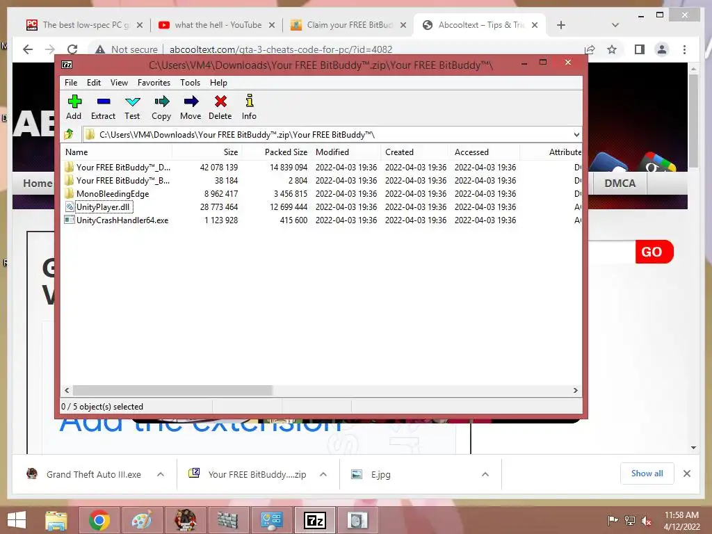Select the Move toolbar icon

[x=191, y=107]
